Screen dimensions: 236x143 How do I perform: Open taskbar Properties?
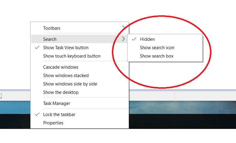click(53, 123)
